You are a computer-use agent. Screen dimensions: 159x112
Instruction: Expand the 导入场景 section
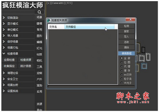point(18,36)
